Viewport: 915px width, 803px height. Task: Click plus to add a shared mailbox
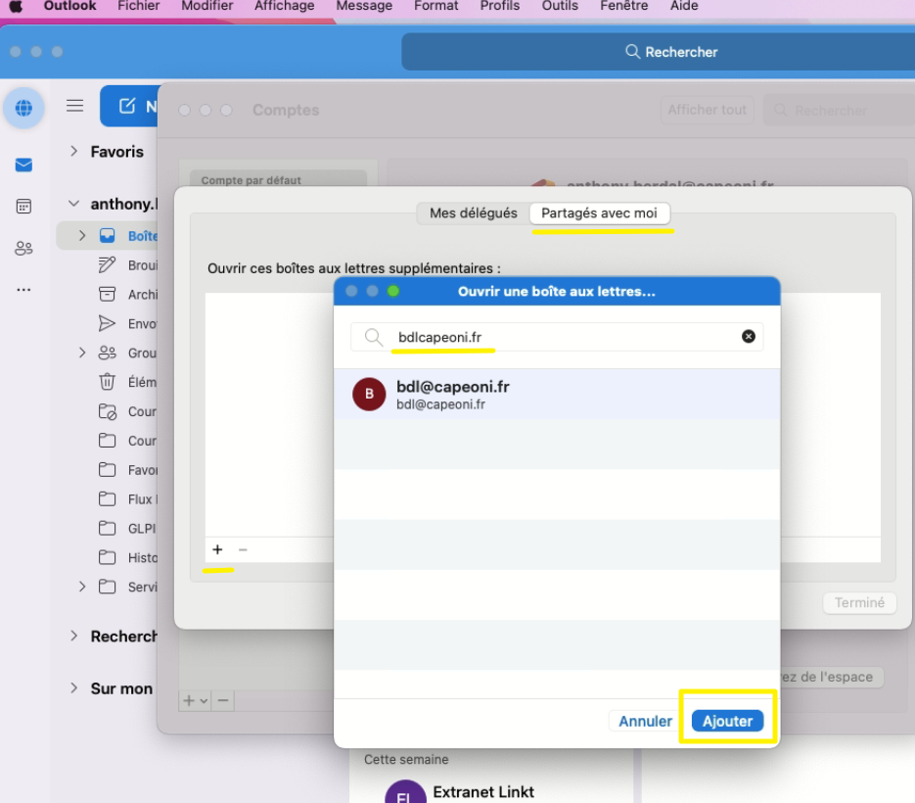click(x=217, y=549)
